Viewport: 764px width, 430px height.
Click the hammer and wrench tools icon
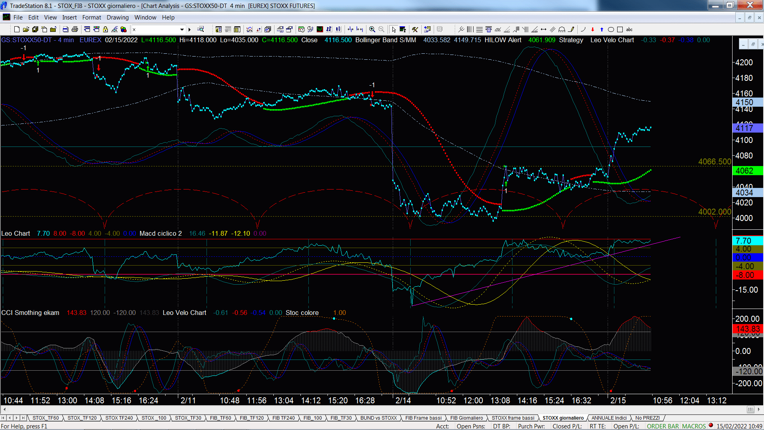tap(415, 29)
